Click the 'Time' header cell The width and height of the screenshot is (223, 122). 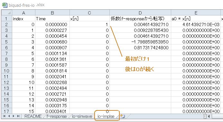(x=52, y=19)
